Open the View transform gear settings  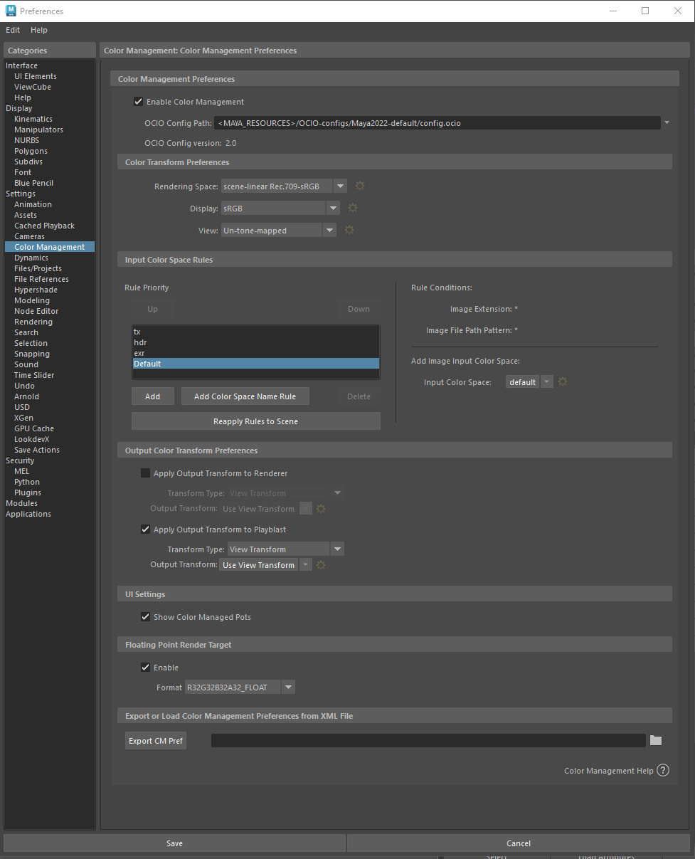point(349,229)
